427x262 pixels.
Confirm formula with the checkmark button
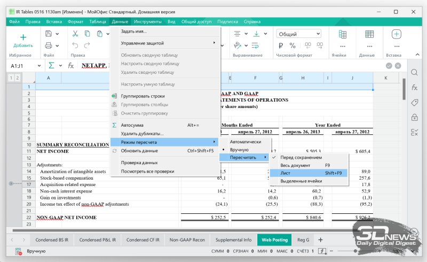tap(389, 66)
